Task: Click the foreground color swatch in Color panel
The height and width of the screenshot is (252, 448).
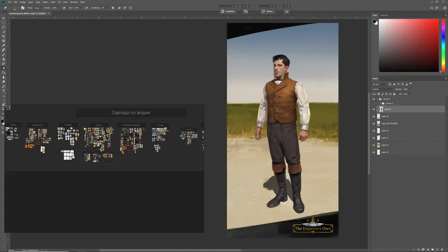Action: [x=374, y=21]
